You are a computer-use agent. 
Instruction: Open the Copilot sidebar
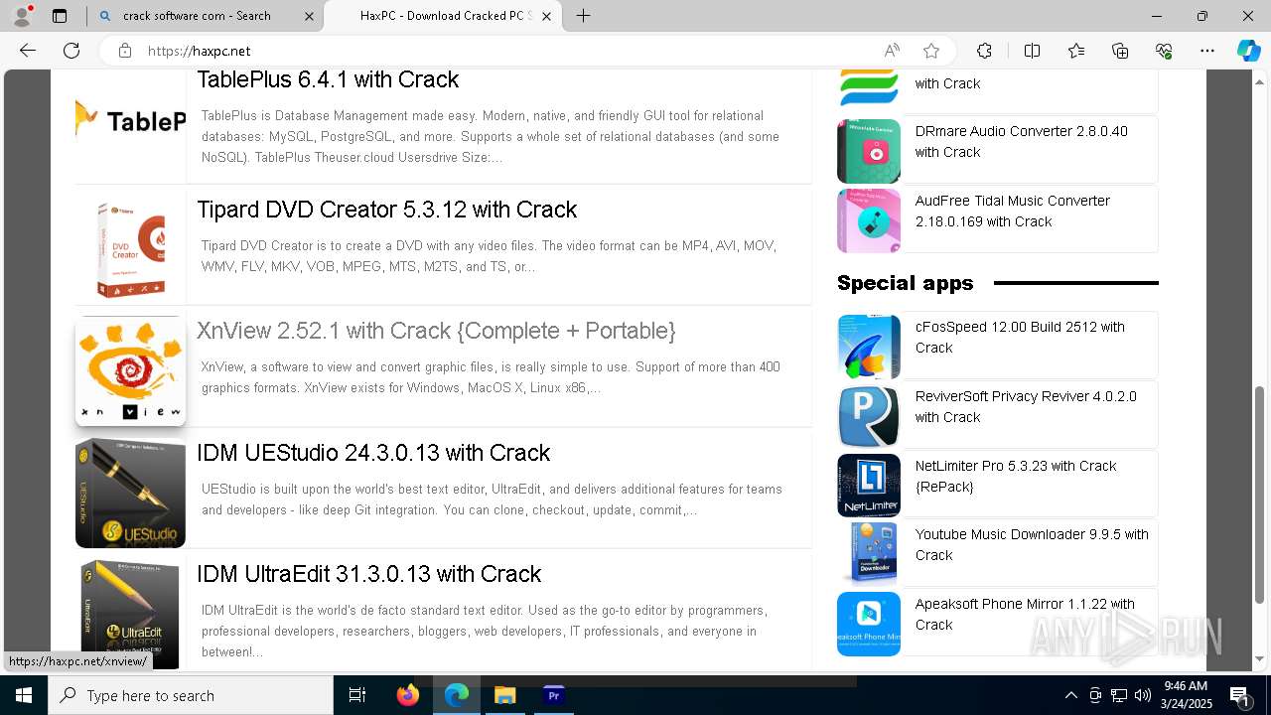1248,51
